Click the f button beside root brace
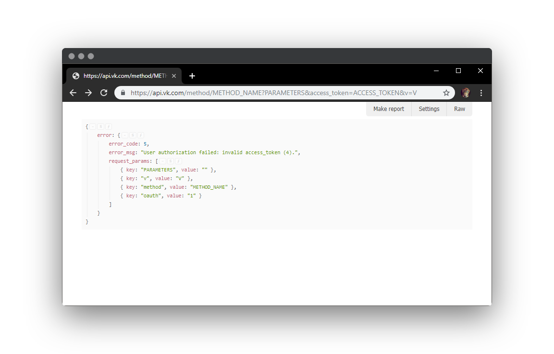The height and width of the screenshot is (354, 554). 109,126
